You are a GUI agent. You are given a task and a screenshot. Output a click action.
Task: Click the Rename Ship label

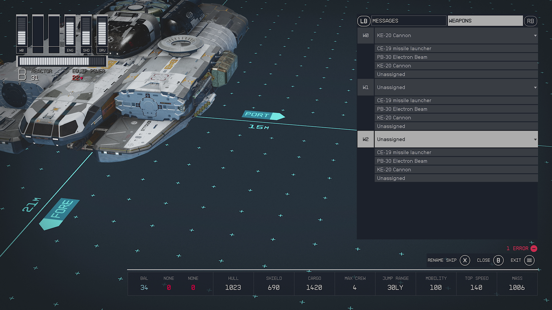(x=442, y=260)
